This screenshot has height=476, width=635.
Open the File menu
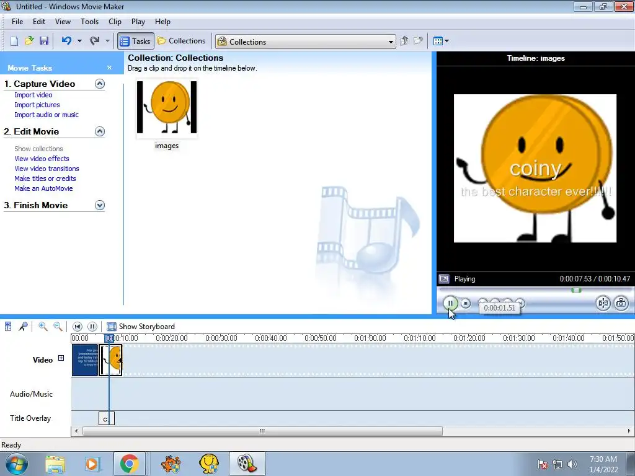pyautogui.click(x=17, y=22)
